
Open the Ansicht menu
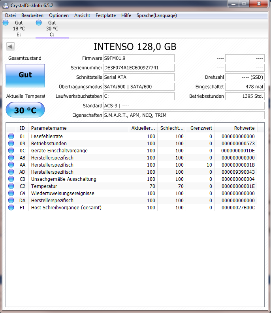(82, 15)
